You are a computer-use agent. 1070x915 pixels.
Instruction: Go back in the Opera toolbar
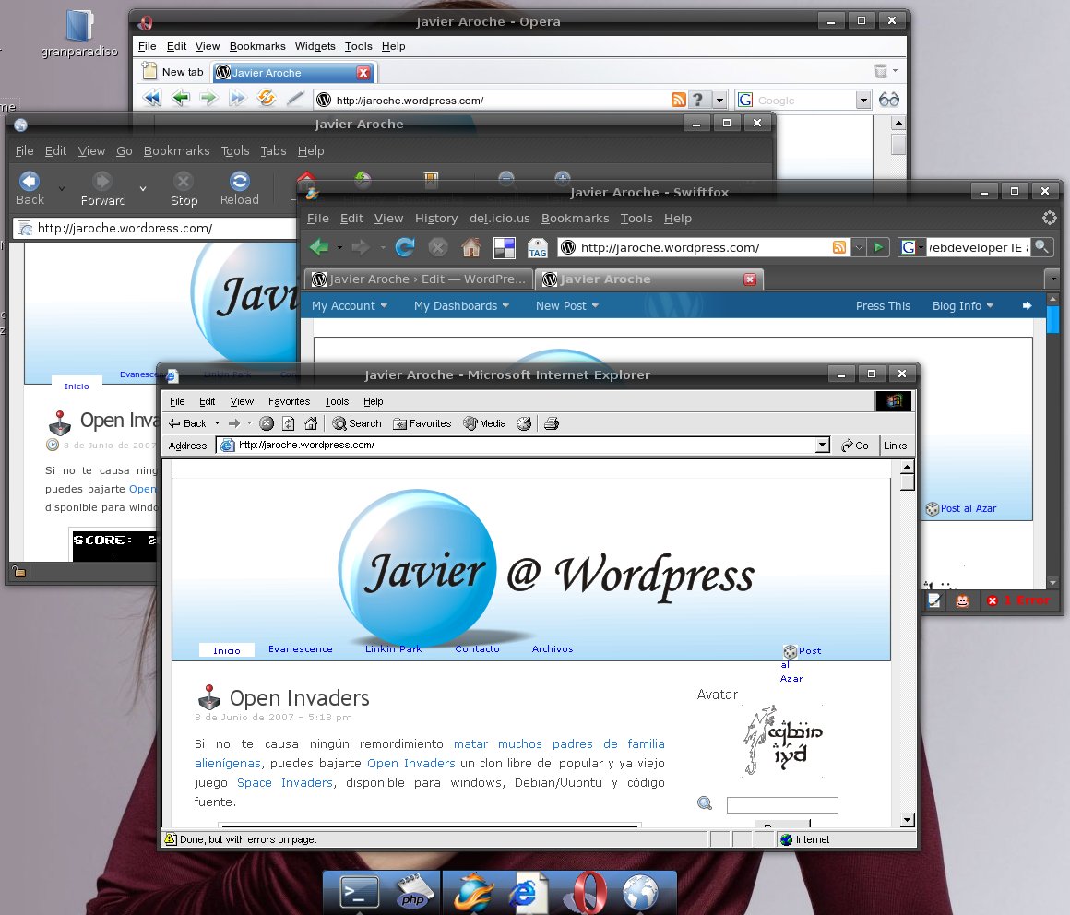point(181,99)
